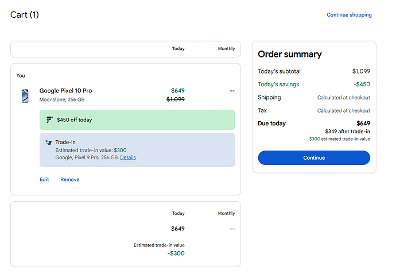Click the You section label
Viewport: 396px width, 273px height.
pos(21,75)
